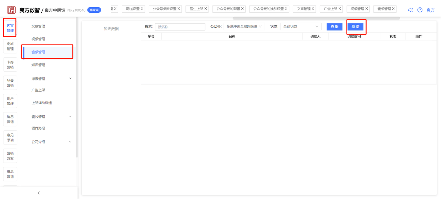Viewport: 441px width, 199px height.
Task: Open 领券海报 in the submenu
Action: [x=38, y=128]
